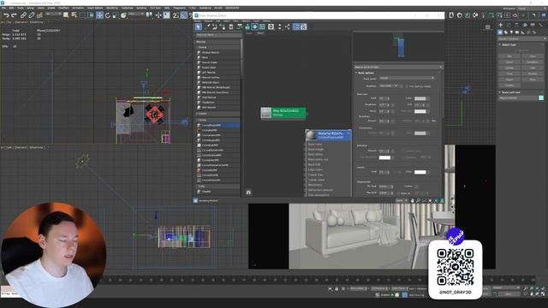Open the Modifiers menu in main menu bar

63,8
